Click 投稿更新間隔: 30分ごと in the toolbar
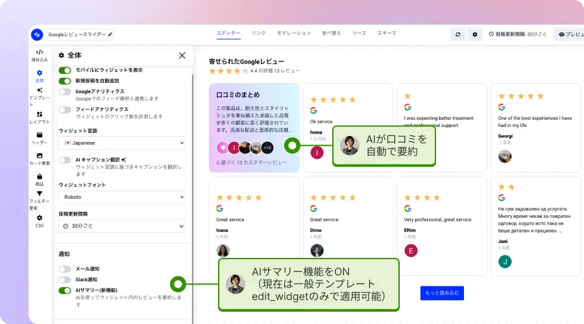This screenshot has height=324, width=584. (x=518, y=34)
